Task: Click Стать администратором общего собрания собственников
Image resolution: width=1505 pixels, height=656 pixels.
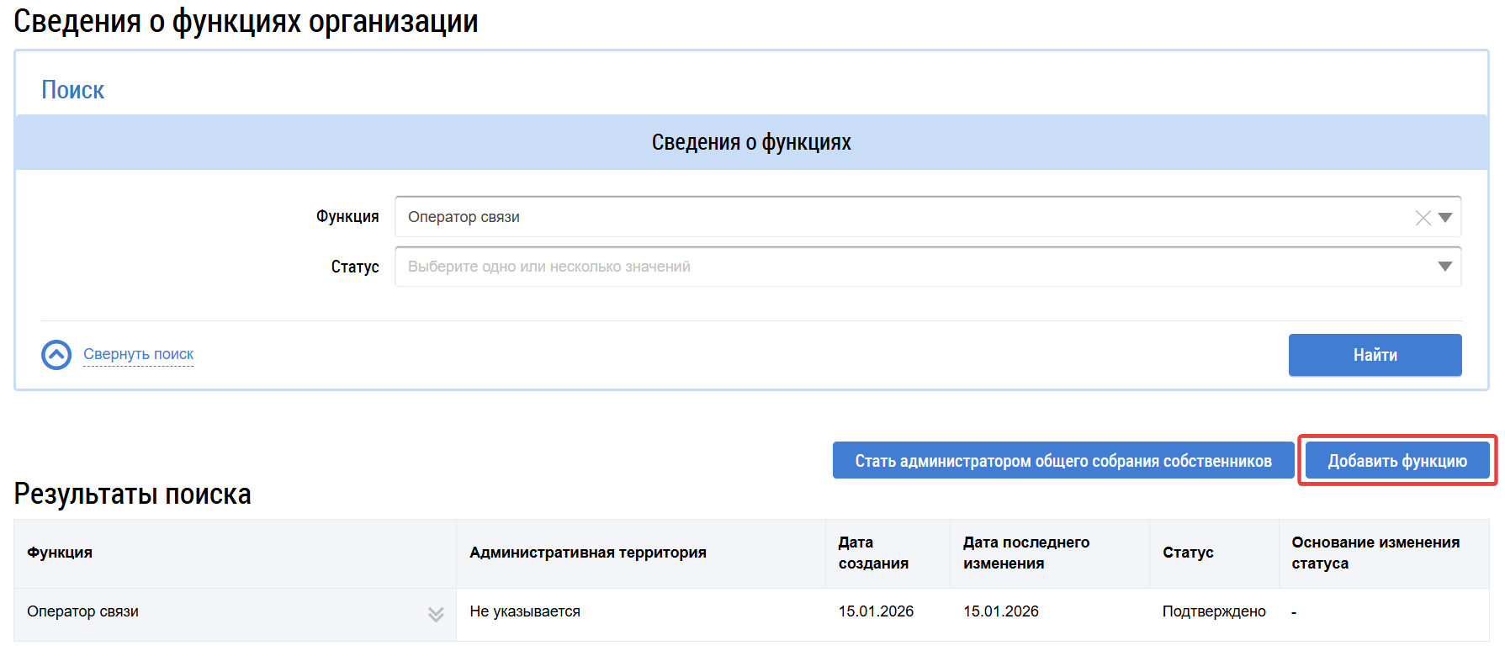Action: 1063,461
